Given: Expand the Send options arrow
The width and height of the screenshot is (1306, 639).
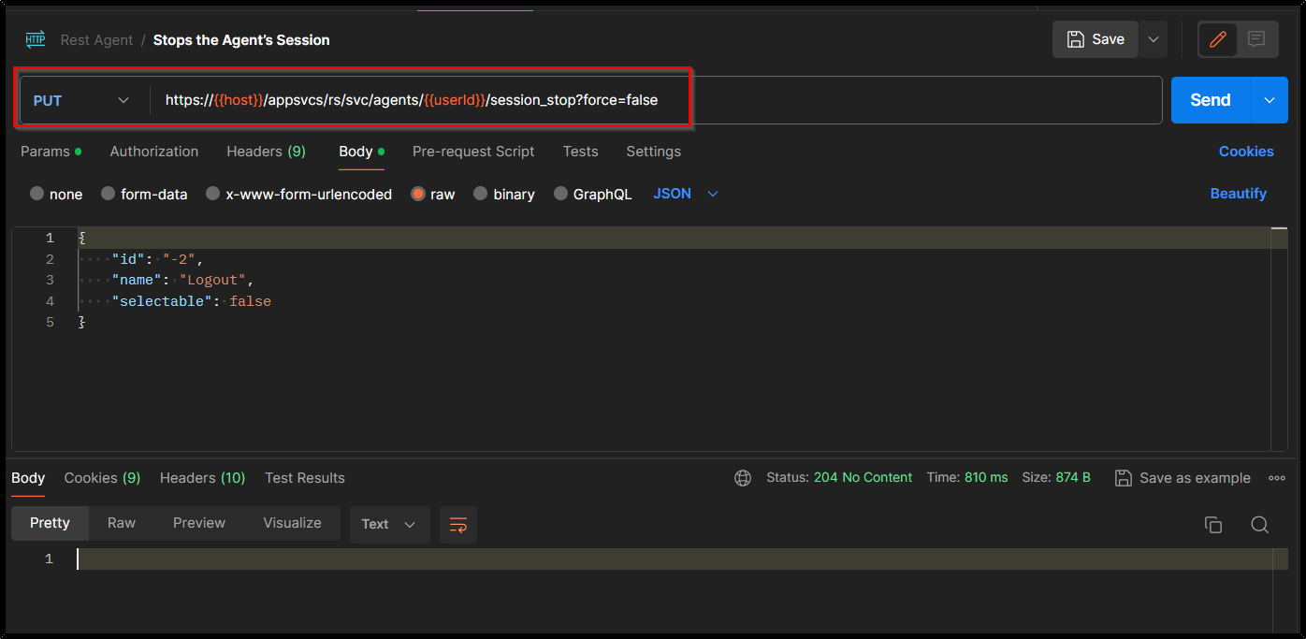Looking at the screenshot, I should point(1270,100).
